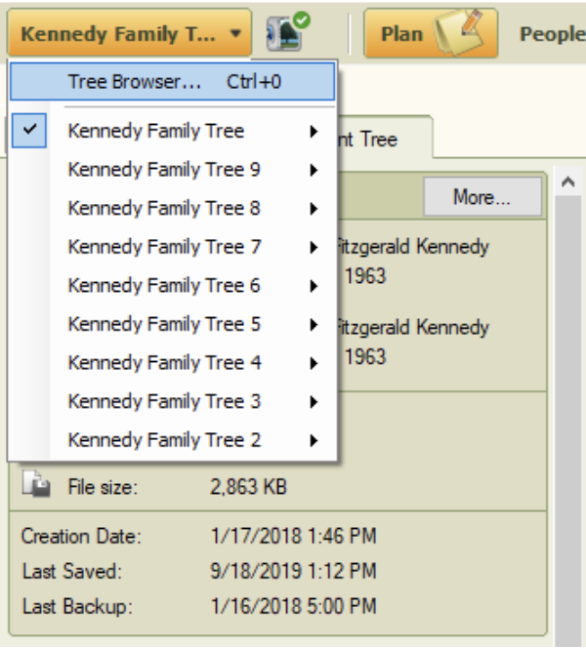Expand submenu arrow for Kennedy Family Tree 7
The width and height of the screenshot is (586, 648).
point(314,247)
